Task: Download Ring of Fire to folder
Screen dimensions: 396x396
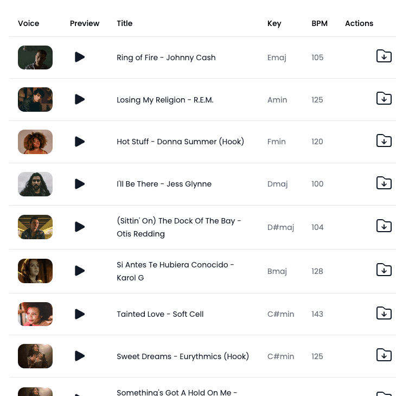Action: click(384, 56)
